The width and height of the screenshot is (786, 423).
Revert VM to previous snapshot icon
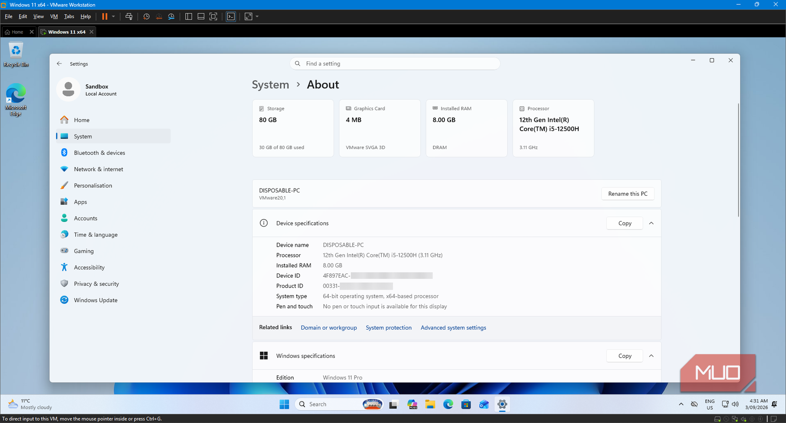tap(159, 17)
